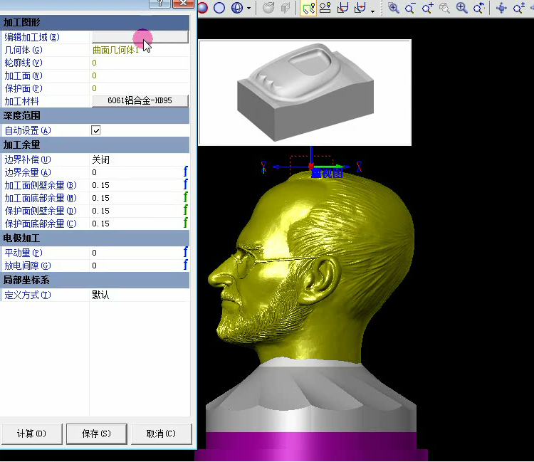534x462 pixels.
Task: Click the mold part preview thumbnail
Action: [305, 93]
